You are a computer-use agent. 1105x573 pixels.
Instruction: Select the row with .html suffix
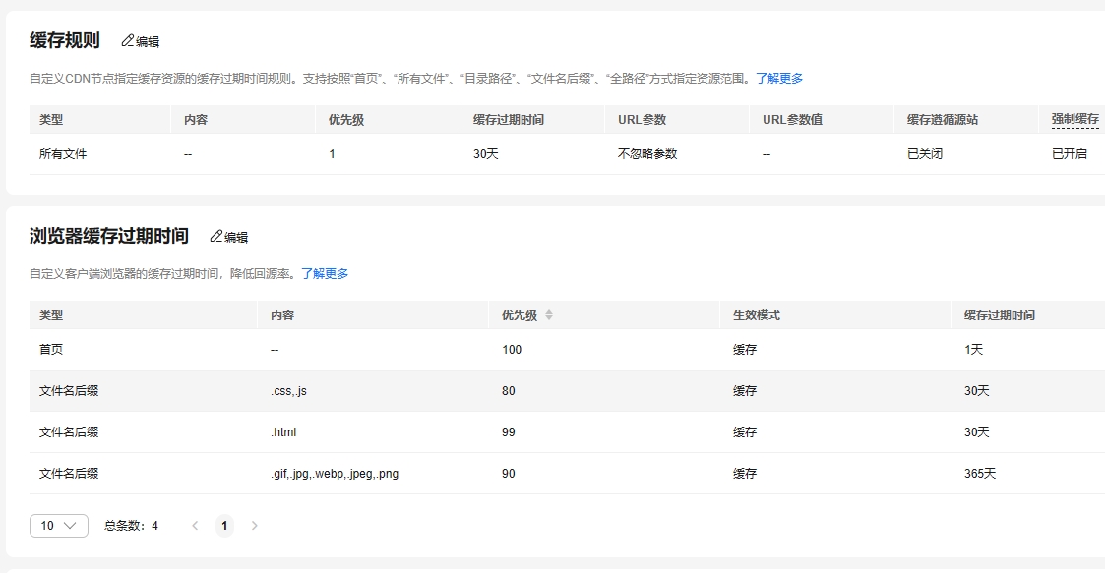pyautogui.click(x=283, y=432)
